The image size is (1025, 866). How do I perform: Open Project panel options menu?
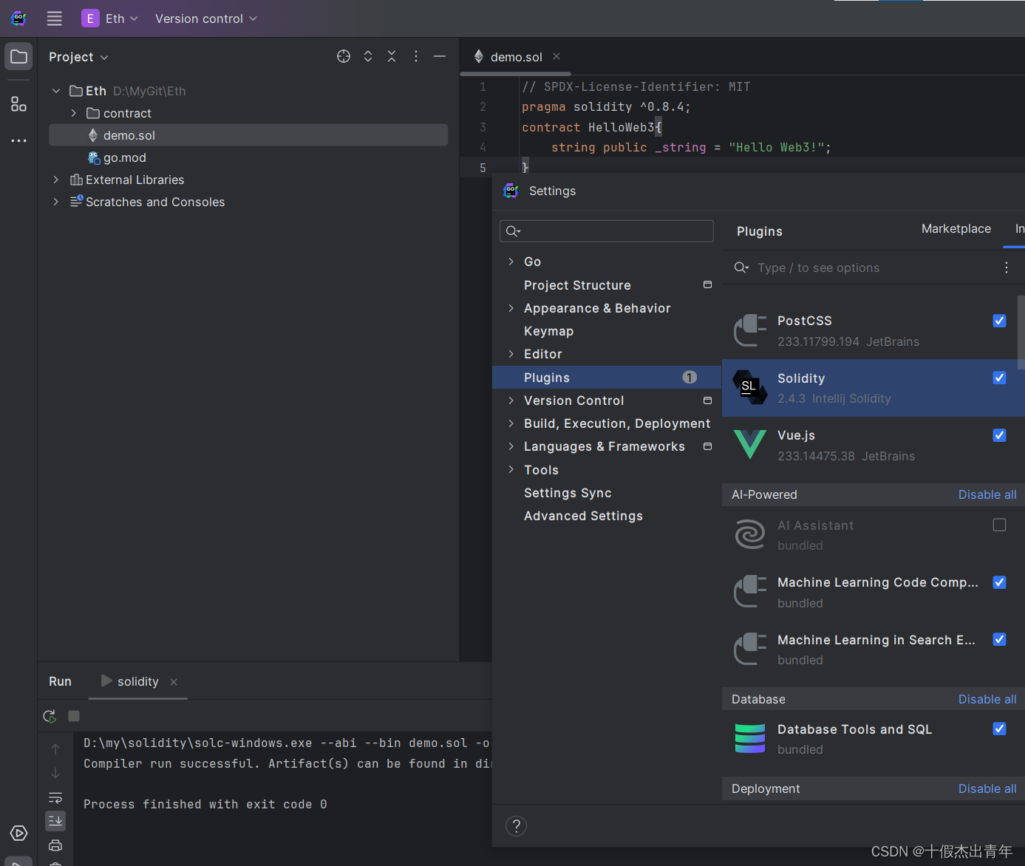pos(416,57)
